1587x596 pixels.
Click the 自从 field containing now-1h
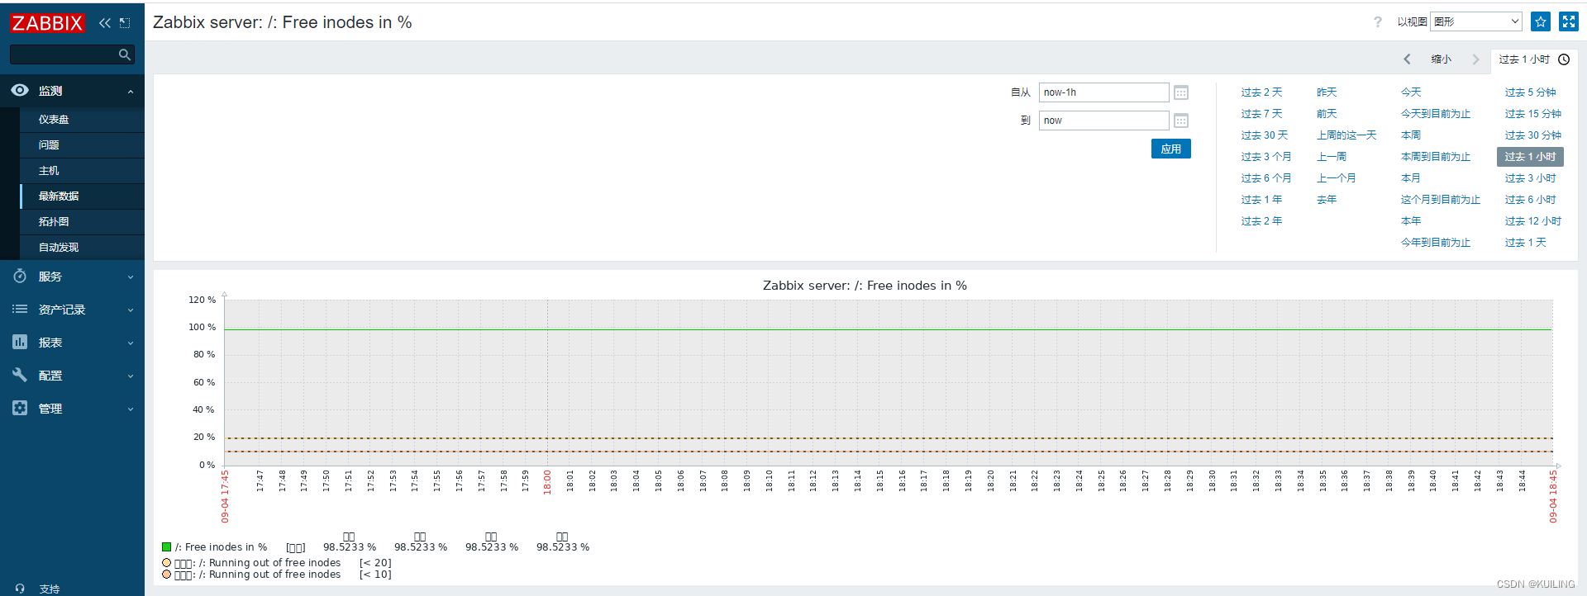pos(1103,92)
